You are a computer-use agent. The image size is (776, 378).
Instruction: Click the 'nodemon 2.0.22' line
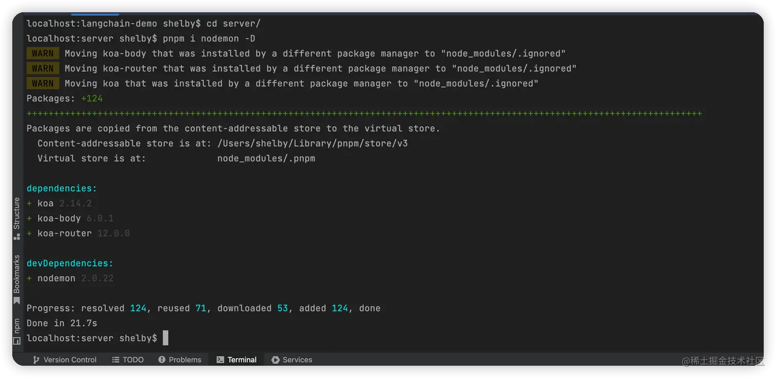click(70, 278)
